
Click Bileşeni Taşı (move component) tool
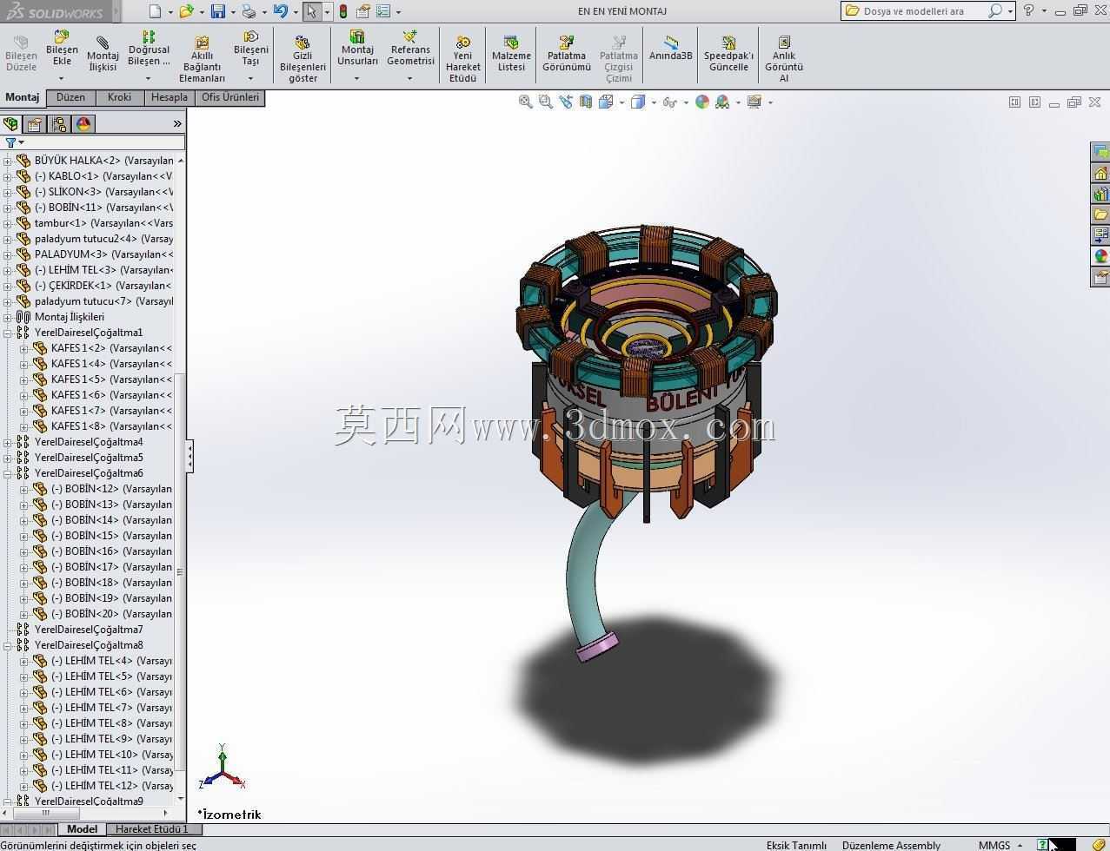250,49
